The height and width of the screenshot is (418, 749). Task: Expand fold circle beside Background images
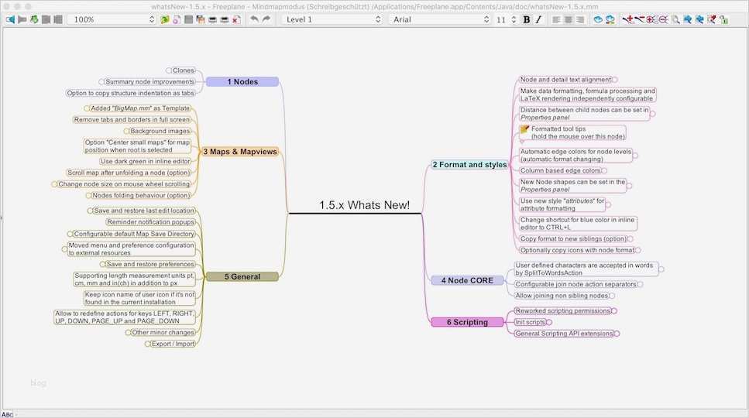click(126, 132)
